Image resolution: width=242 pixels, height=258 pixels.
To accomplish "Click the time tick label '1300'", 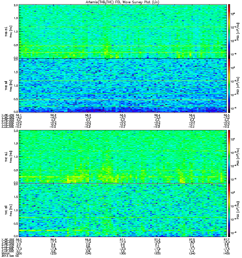I will [123, 253].
